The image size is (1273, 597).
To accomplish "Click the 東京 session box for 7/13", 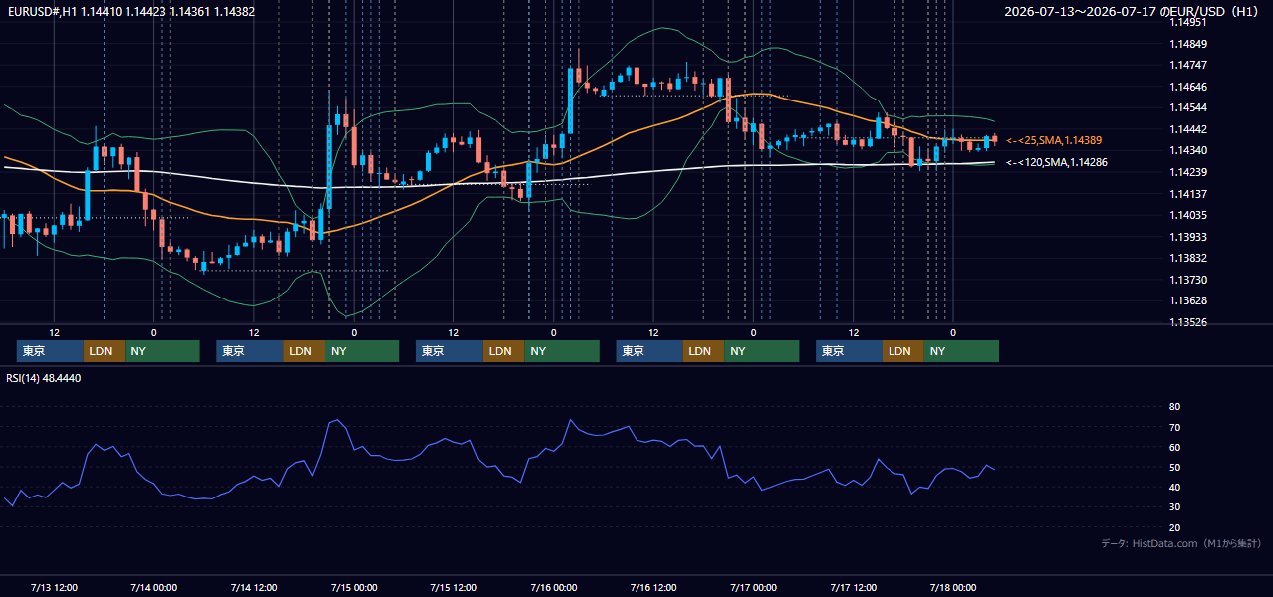I will [50, 351].
